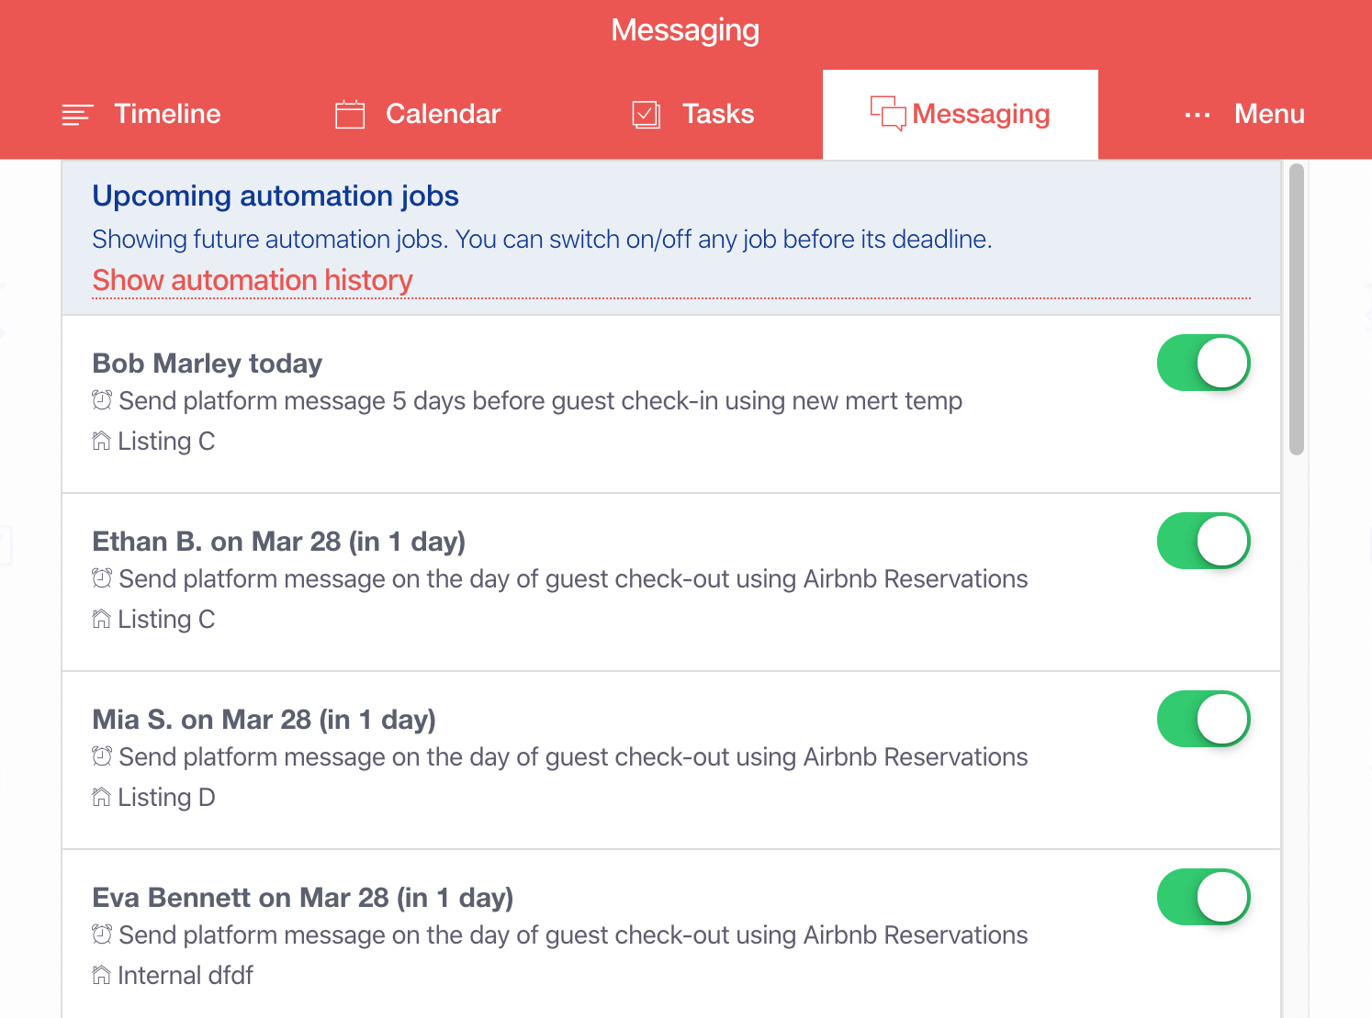1372x1018 pixels.
Task: Click 'Listing C' label under Bob Marley
Action: [166, 442]
